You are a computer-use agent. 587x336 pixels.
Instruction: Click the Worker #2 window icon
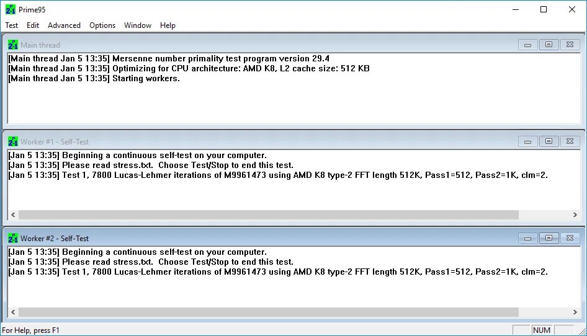13,238
